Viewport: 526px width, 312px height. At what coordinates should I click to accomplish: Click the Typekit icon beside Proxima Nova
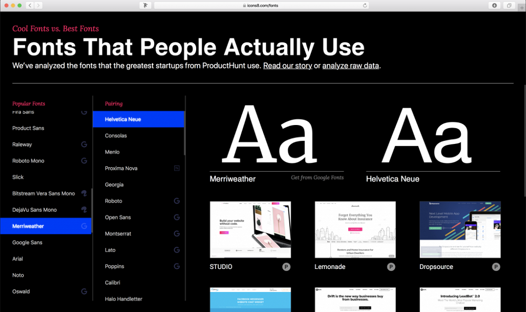coord(177,168)
